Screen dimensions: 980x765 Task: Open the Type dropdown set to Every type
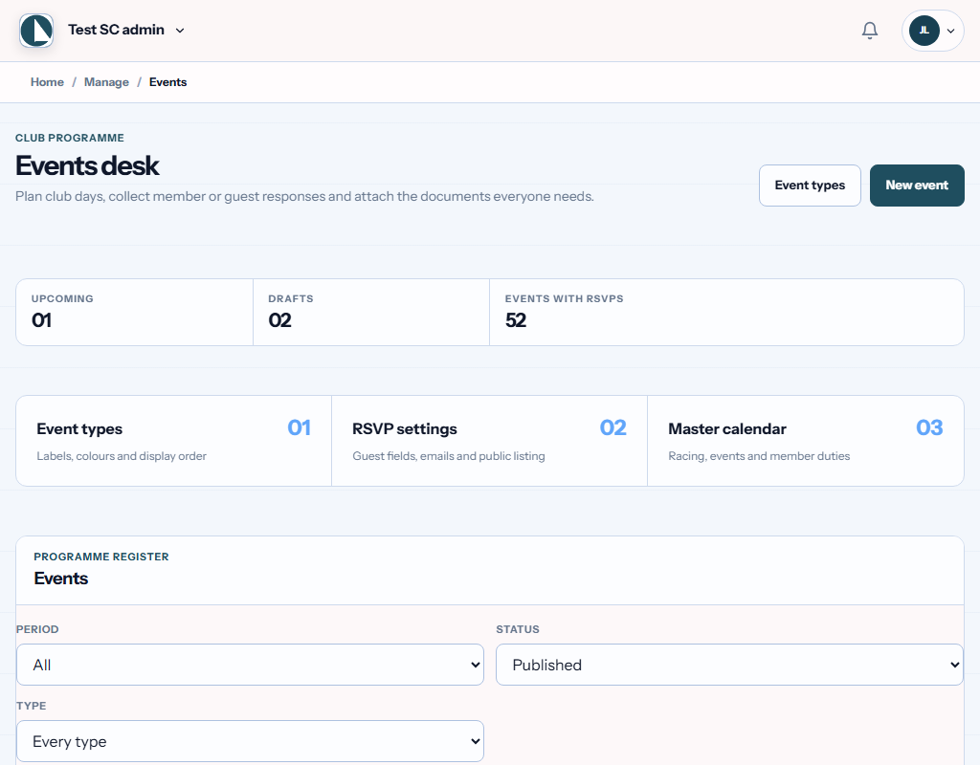(250, 741)
